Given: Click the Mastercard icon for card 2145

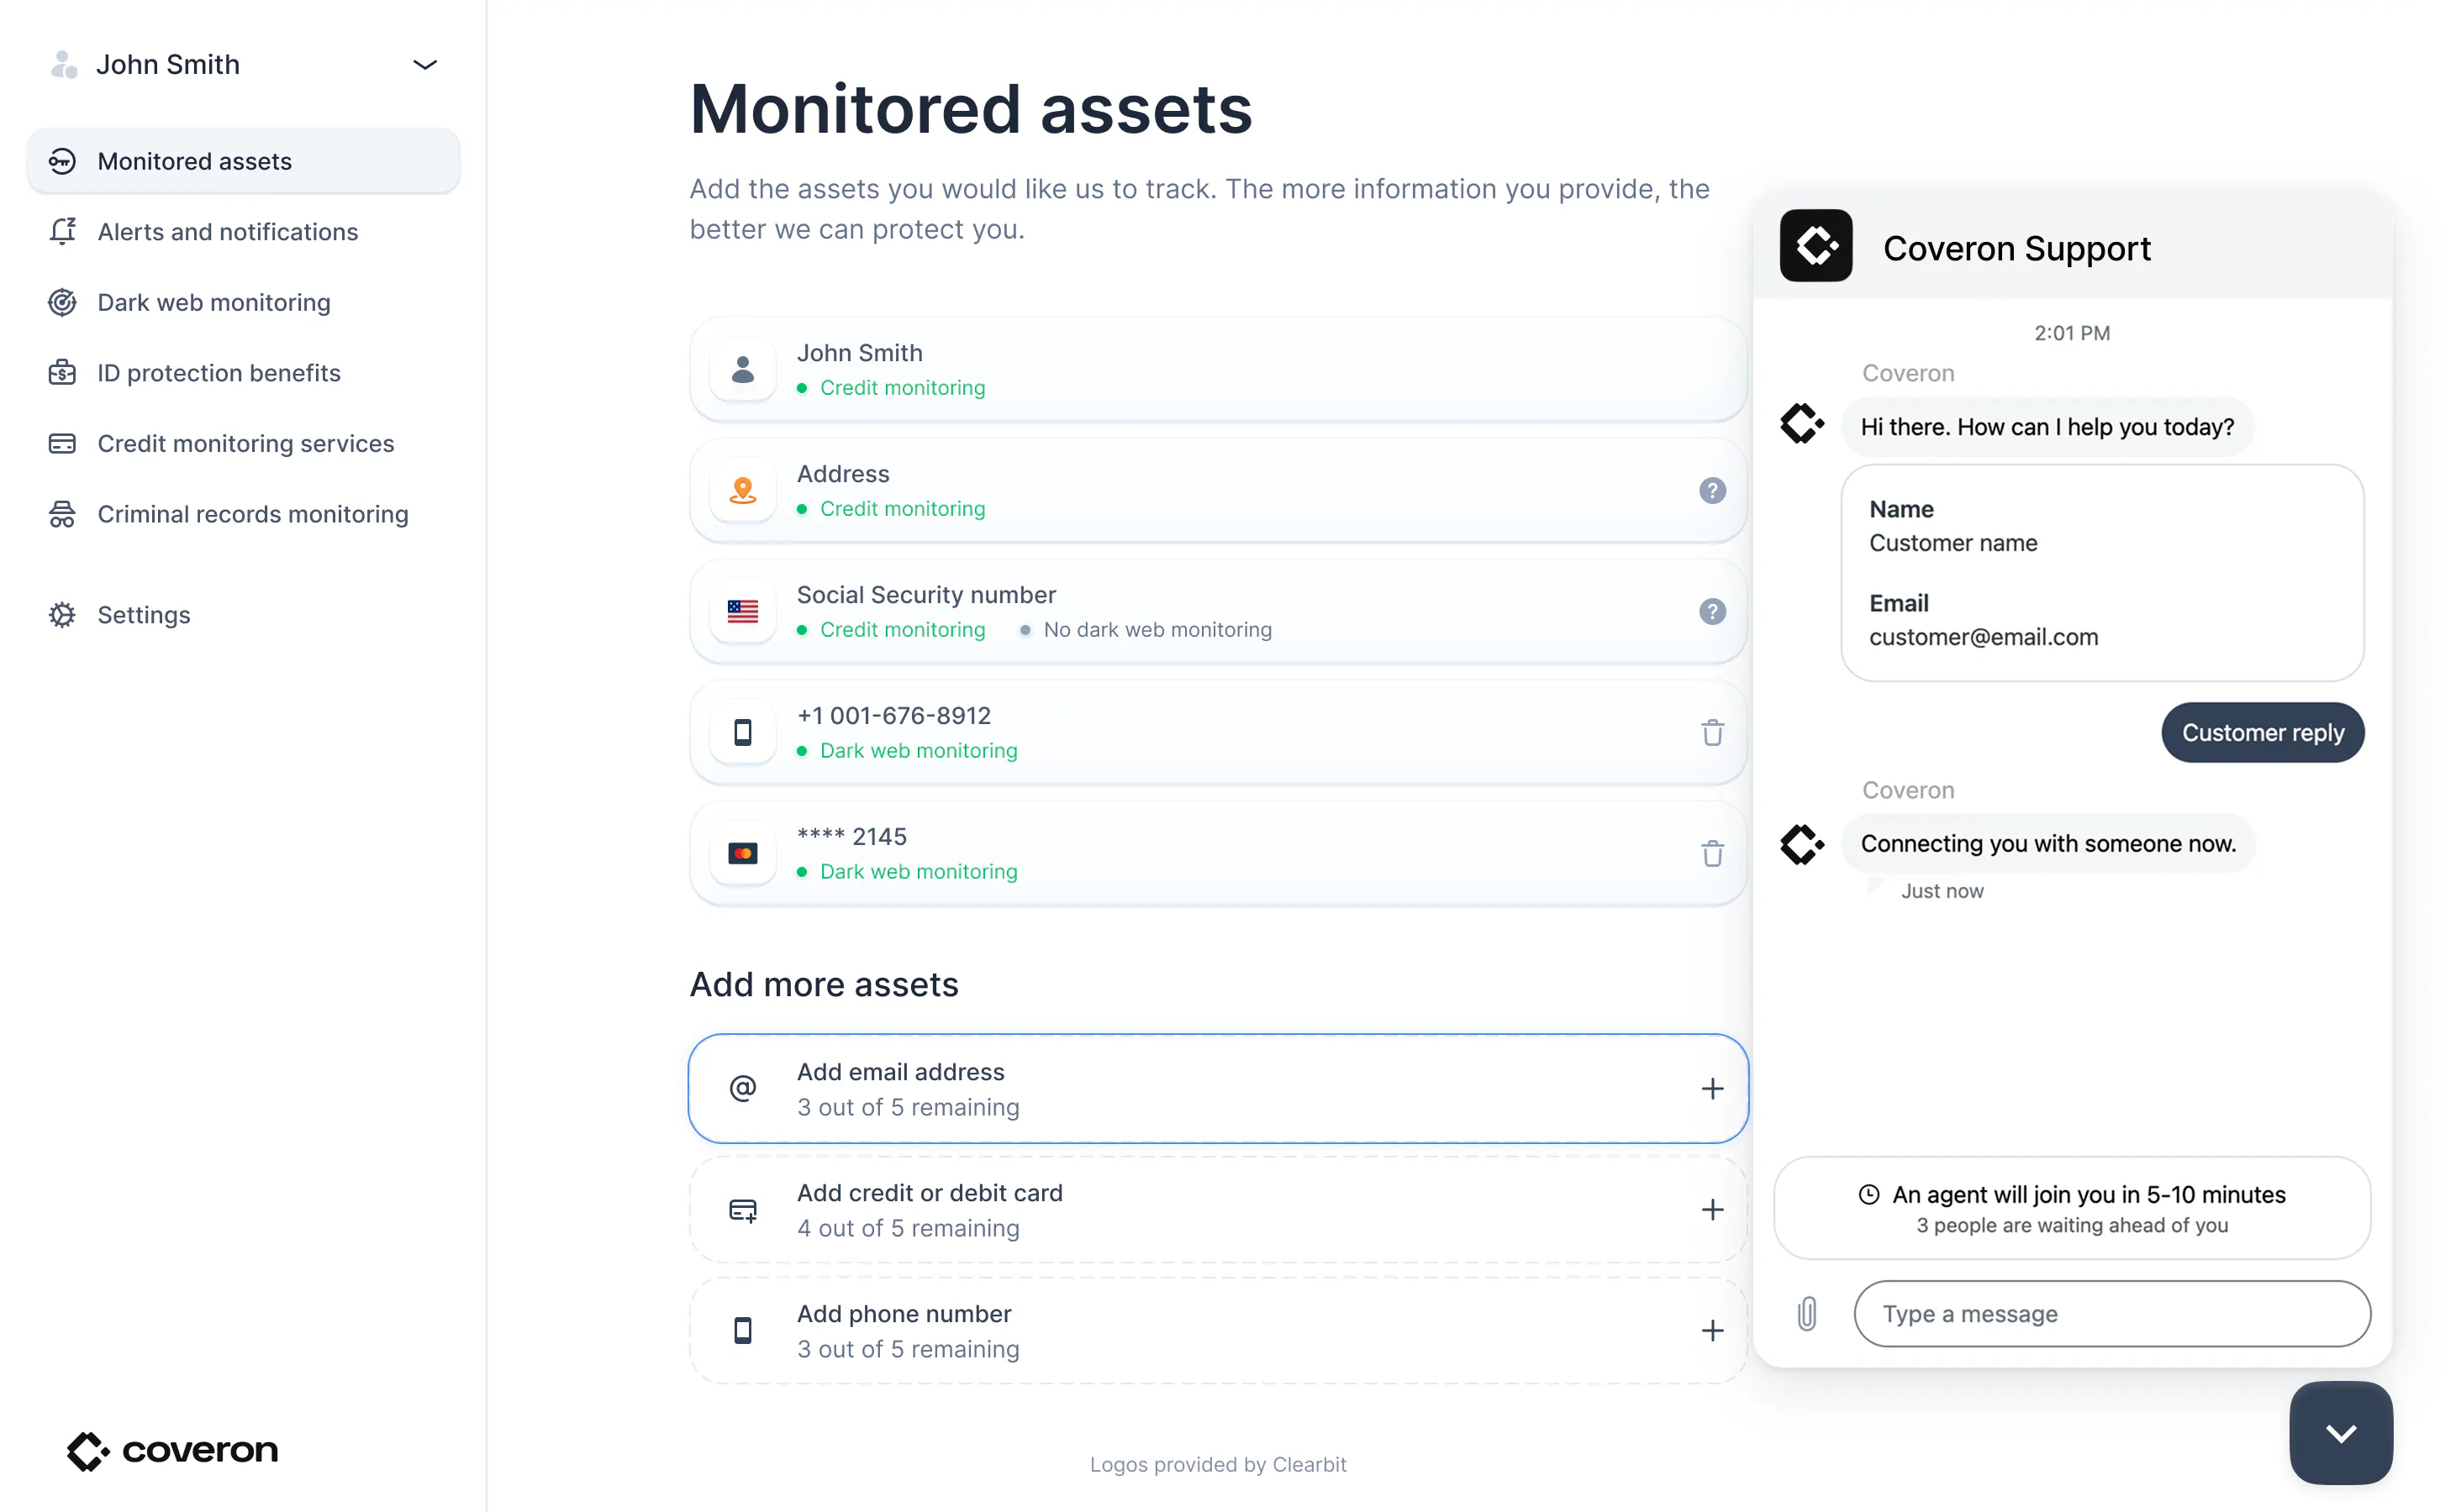Looking at the screenshot, I should click(742, 854).
